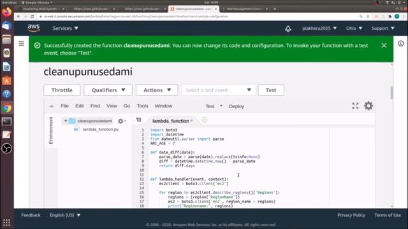This screenshot has height=229, width=408.
Task: Reload the browser page
Action: point(32,17)
